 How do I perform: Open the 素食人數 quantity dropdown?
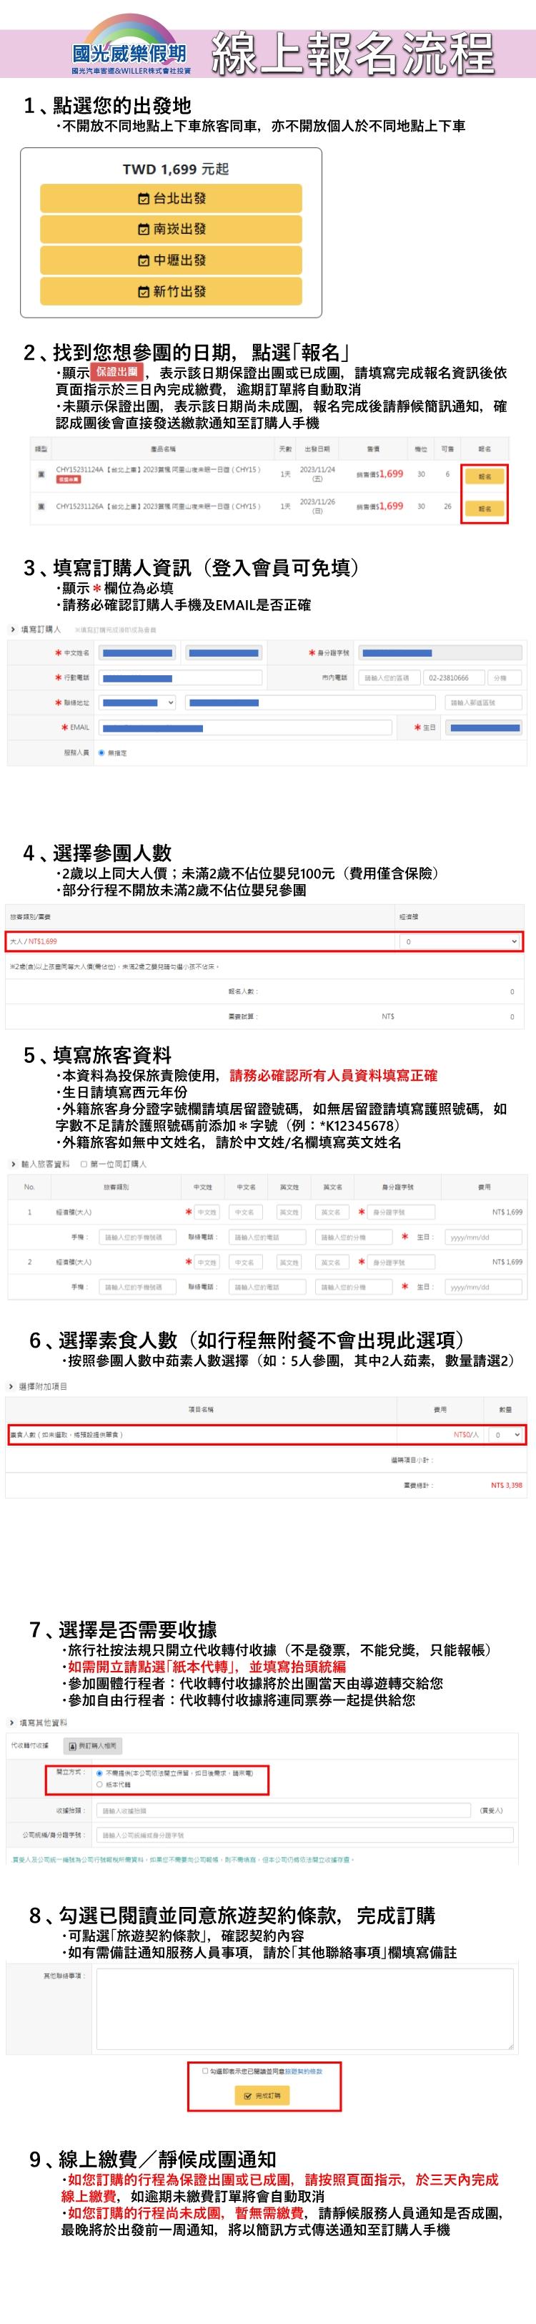pyautogui.click(x=507, y=1434)
